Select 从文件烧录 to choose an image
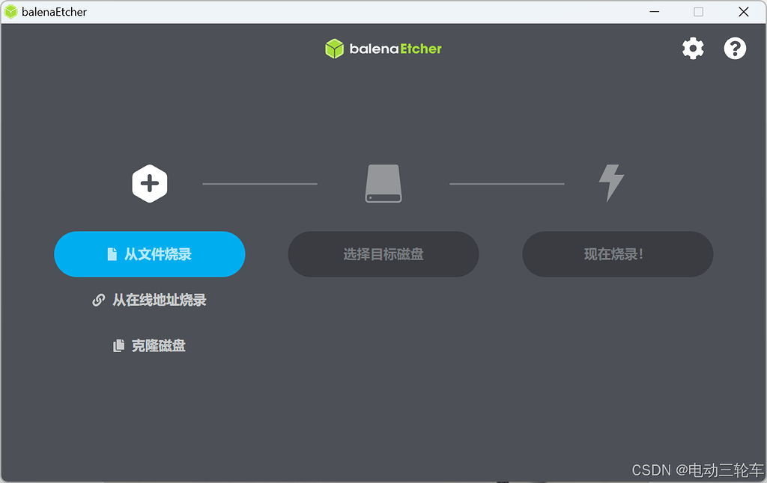Viewport: 767px width, 483px height. click(x=149, y=254)
